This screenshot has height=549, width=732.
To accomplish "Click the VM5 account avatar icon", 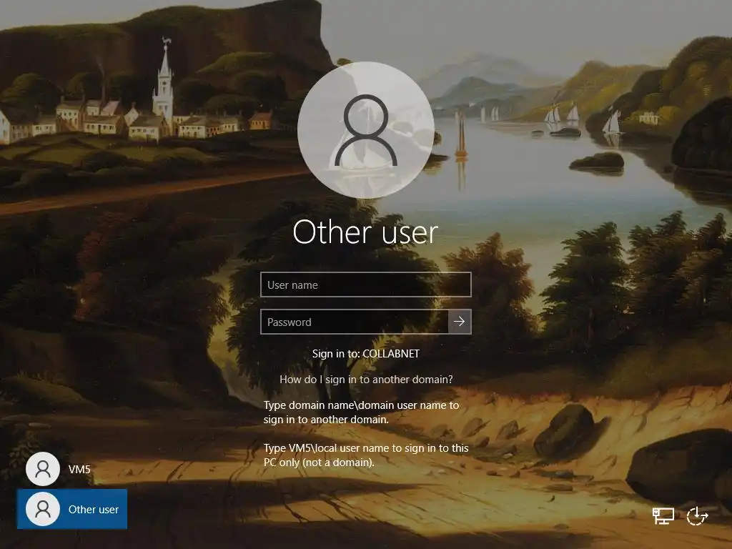I will click(43, 469).
